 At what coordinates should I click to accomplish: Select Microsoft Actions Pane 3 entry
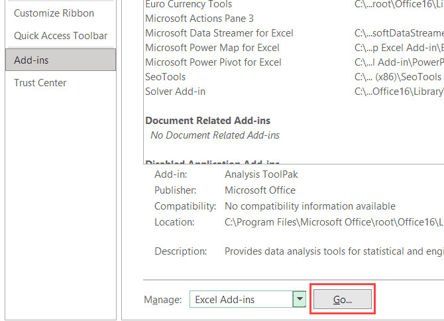click(199, 19)
